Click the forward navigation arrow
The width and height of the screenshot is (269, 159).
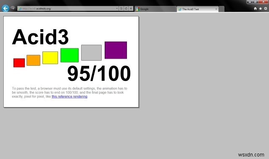point(13,8)
